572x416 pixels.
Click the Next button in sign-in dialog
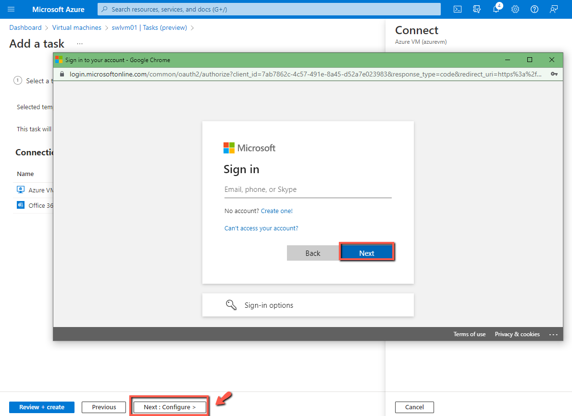367,253
